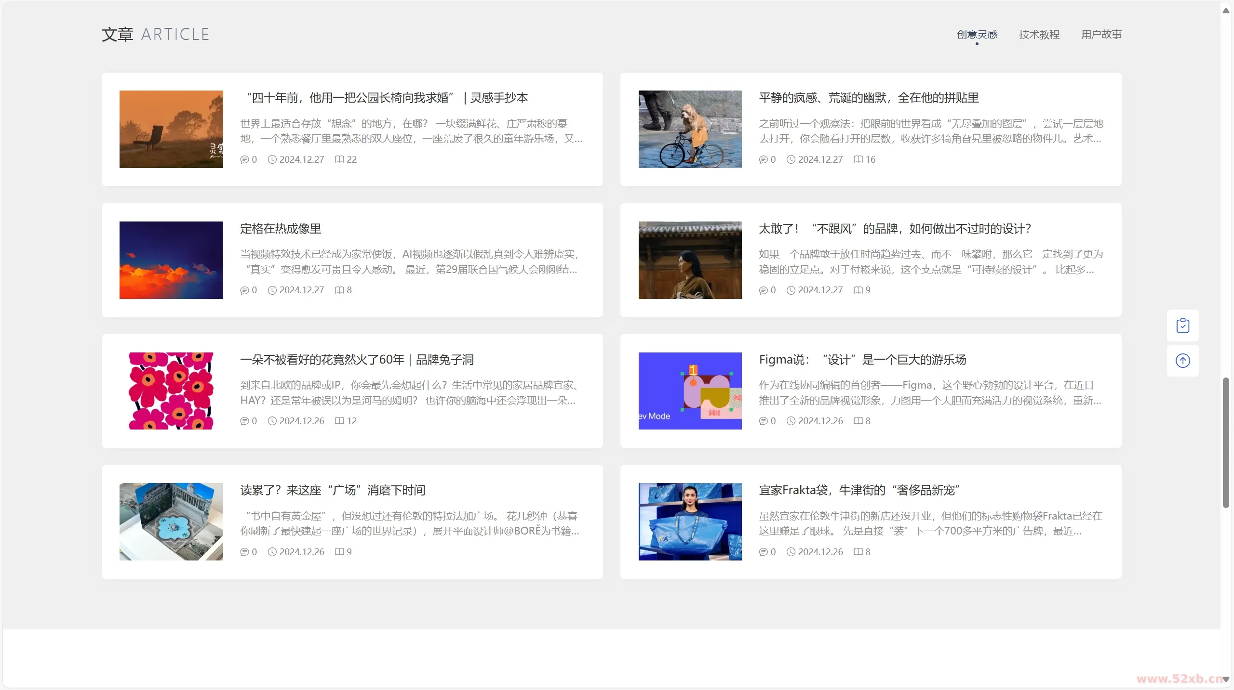Click comment icon on Figma article
The width and height of the screenshot is (1234, 690).
[x=764, y=421]
